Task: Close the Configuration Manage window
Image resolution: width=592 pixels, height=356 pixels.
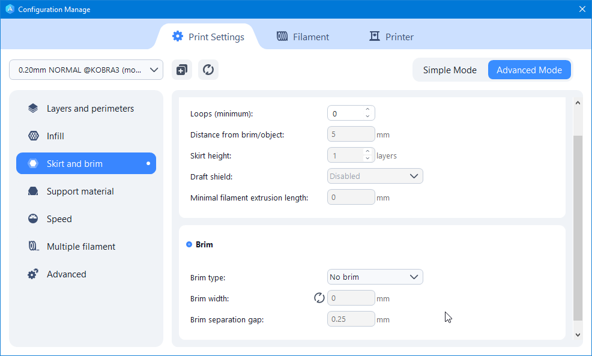Action: tap(582, 9)
